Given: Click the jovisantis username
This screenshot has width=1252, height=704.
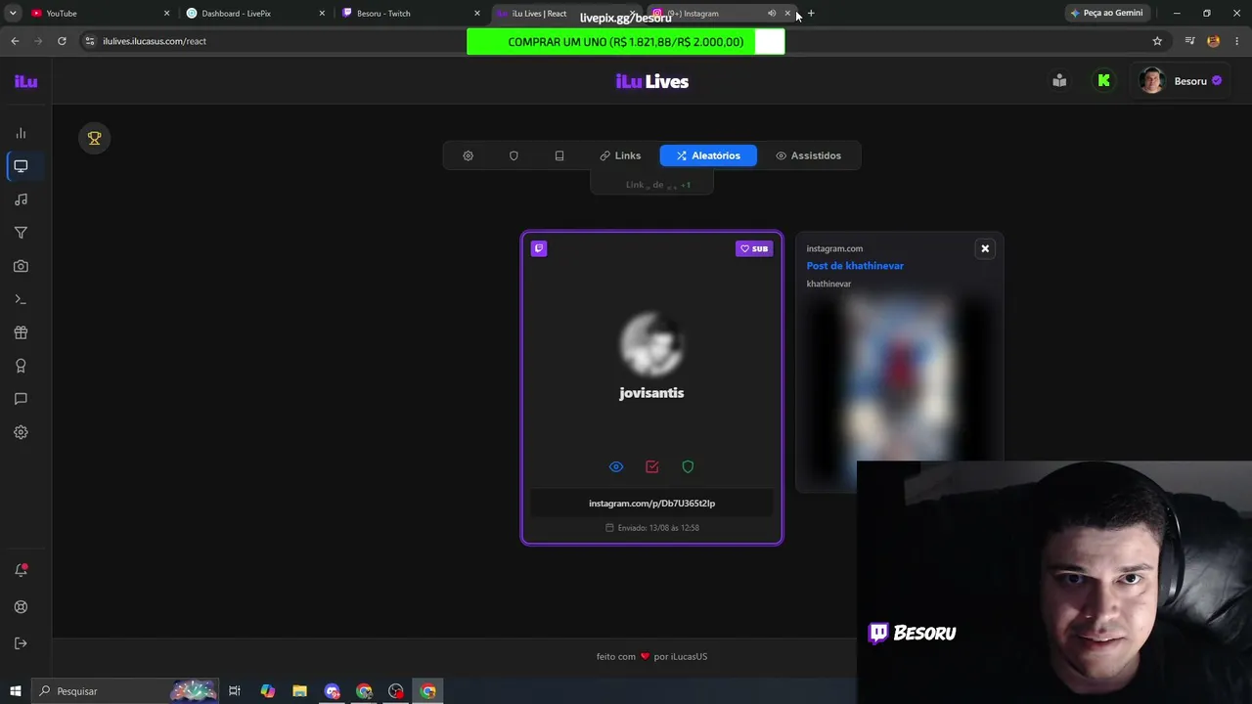Looking at the screenshot, I should (x=651, y=393).
